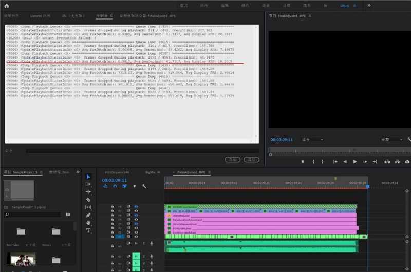Solo audio track A1

coord(144,243)
